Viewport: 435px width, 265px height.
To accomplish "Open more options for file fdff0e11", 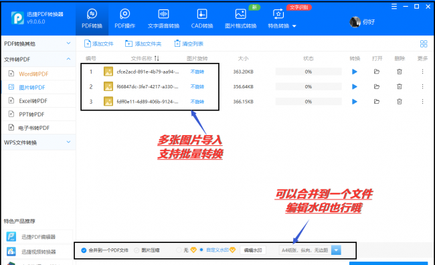I will coord(422,102).
